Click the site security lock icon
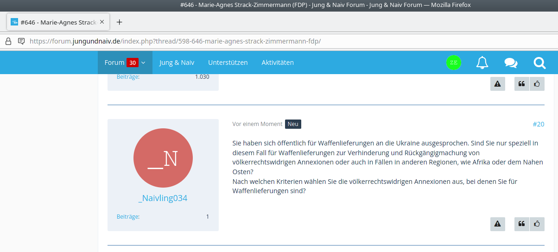The height and width of the screenshot is (252, 558). (x=8, y=41)
